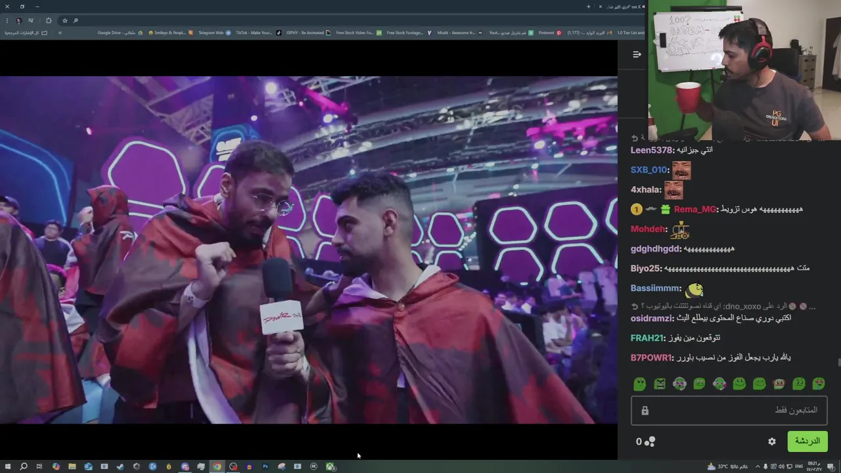
Task: Click username FRAH21 in chat
Action: [x=648, y=338]
